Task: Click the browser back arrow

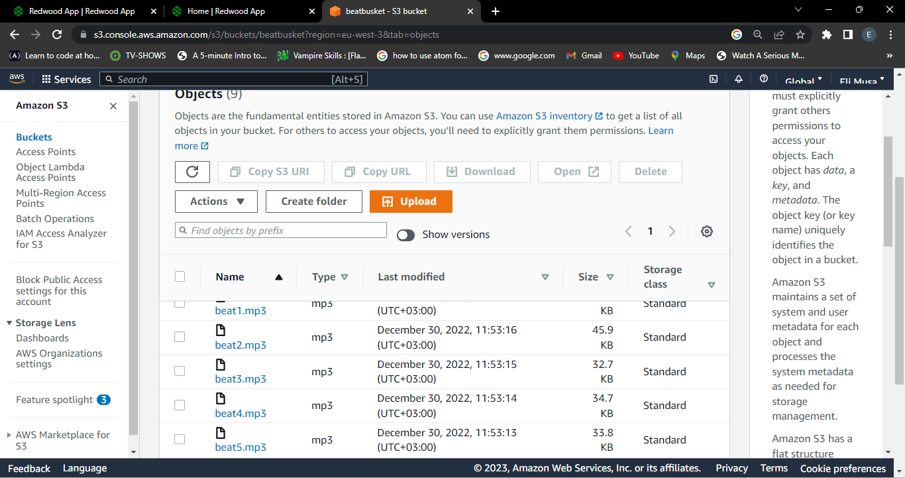Action: 15,34
